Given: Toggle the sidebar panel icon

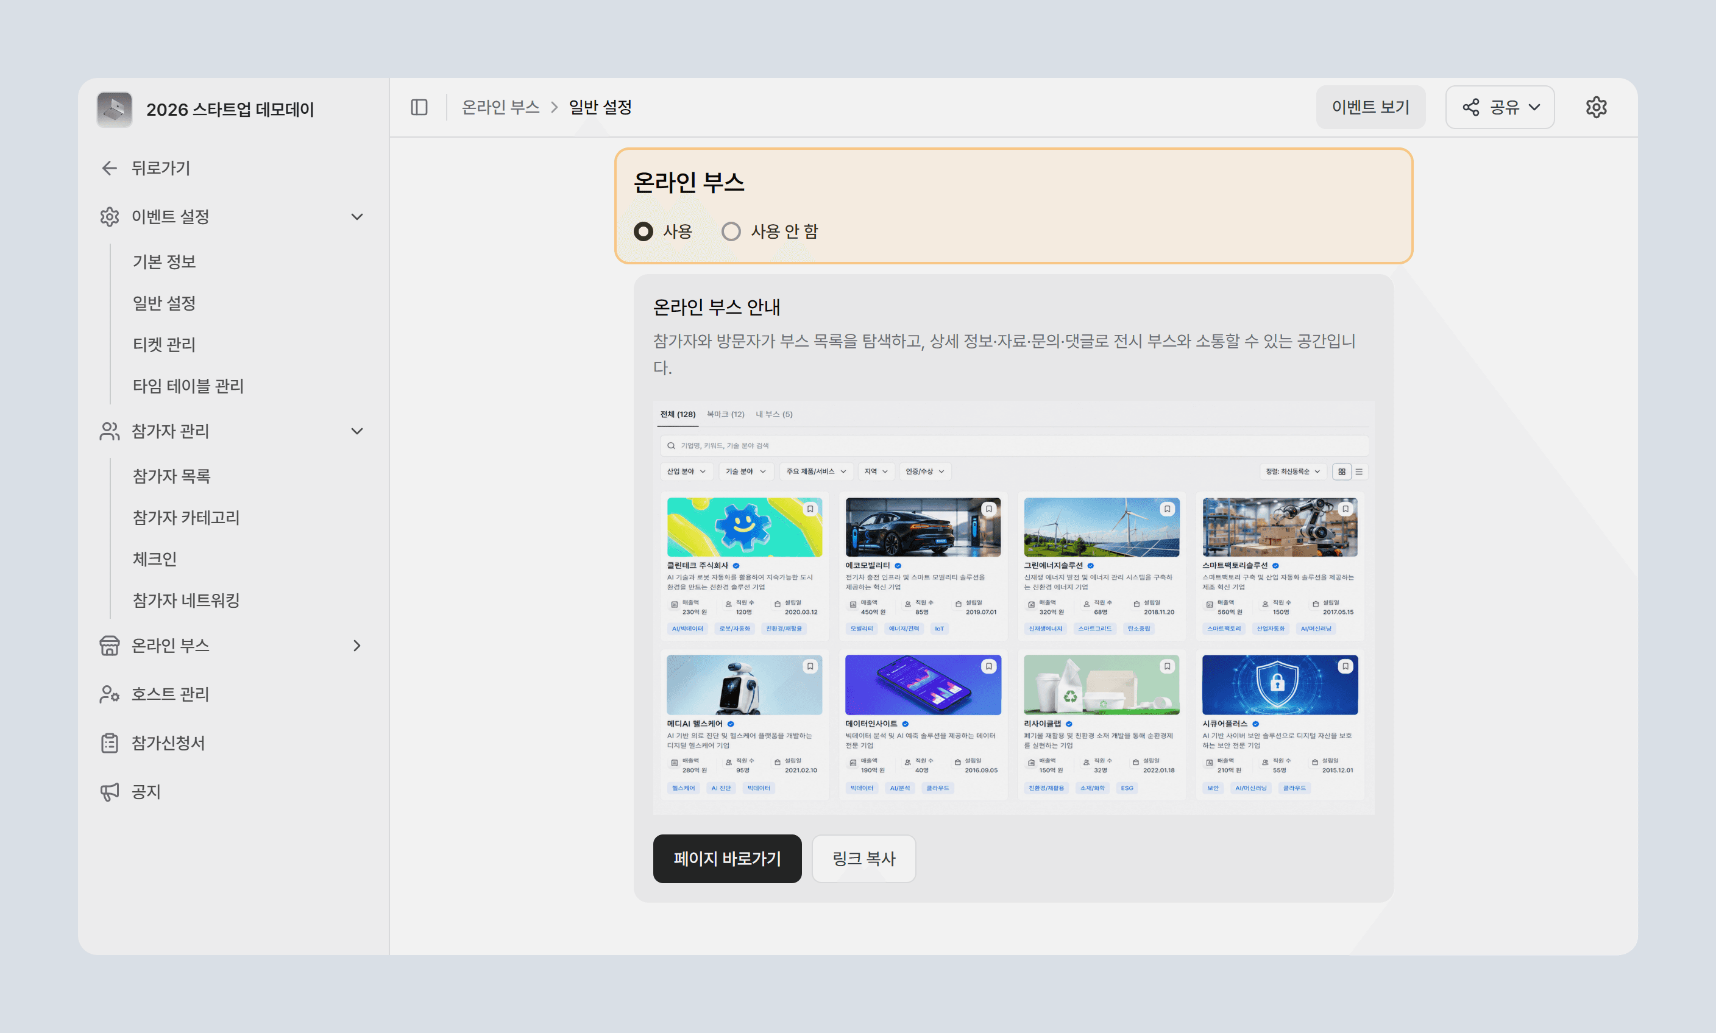Looking at the screenshot, I should point(419,107).
